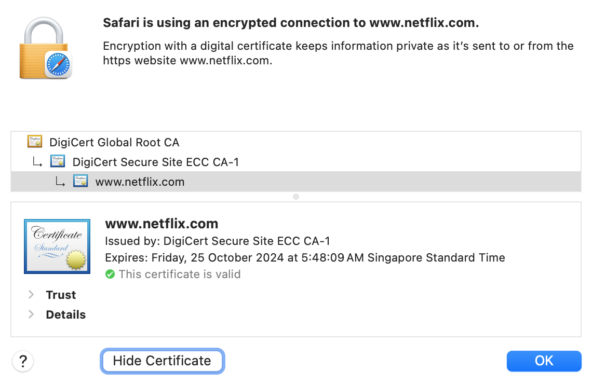Click the pane divider handle dot
This screenshot has width=592, height=384.
coord(296,197)
